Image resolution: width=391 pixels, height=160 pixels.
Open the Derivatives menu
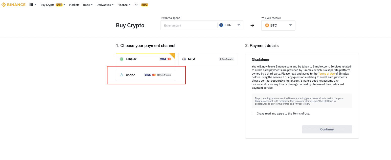(x=105, y=5)
